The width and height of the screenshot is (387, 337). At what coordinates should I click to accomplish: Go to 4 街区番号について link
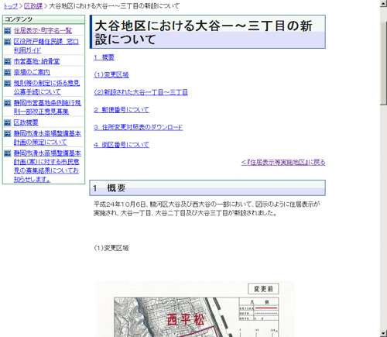point(122,145)
